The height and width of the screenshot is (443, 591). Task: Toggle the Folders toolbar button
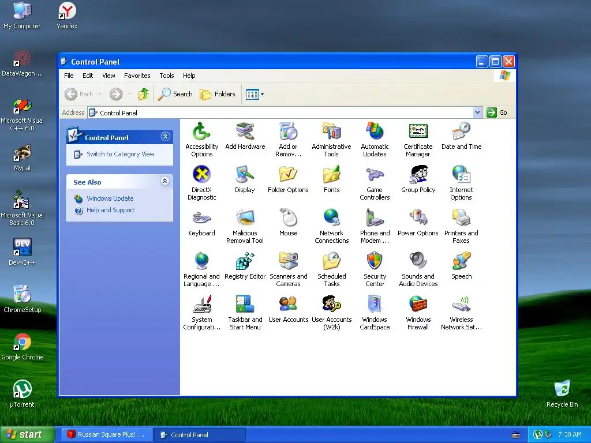click(x=218, y=94)
